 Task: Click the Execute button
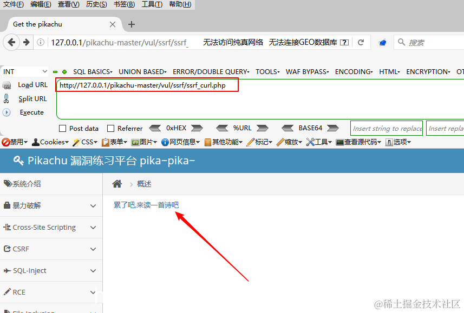[31, 112]
